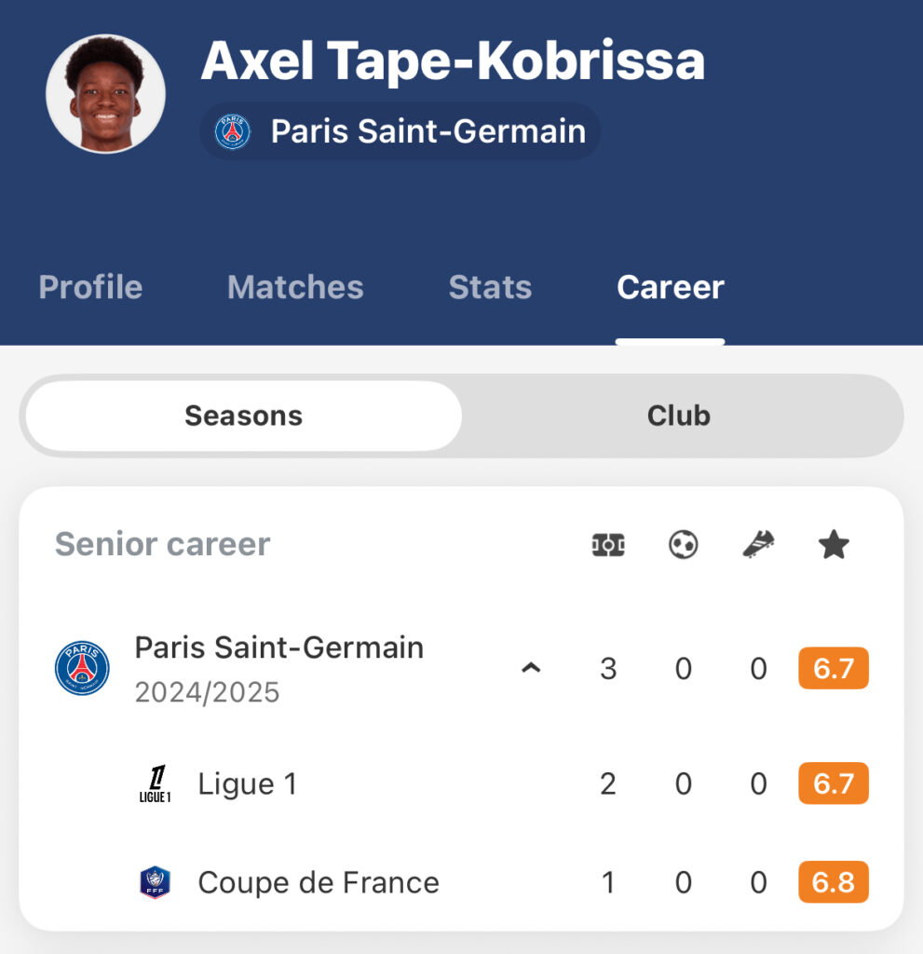Image resolution: width=923 pixels, height=954 pixels.
Task: Open the Ligue 1 competition row
Action: 461,784
